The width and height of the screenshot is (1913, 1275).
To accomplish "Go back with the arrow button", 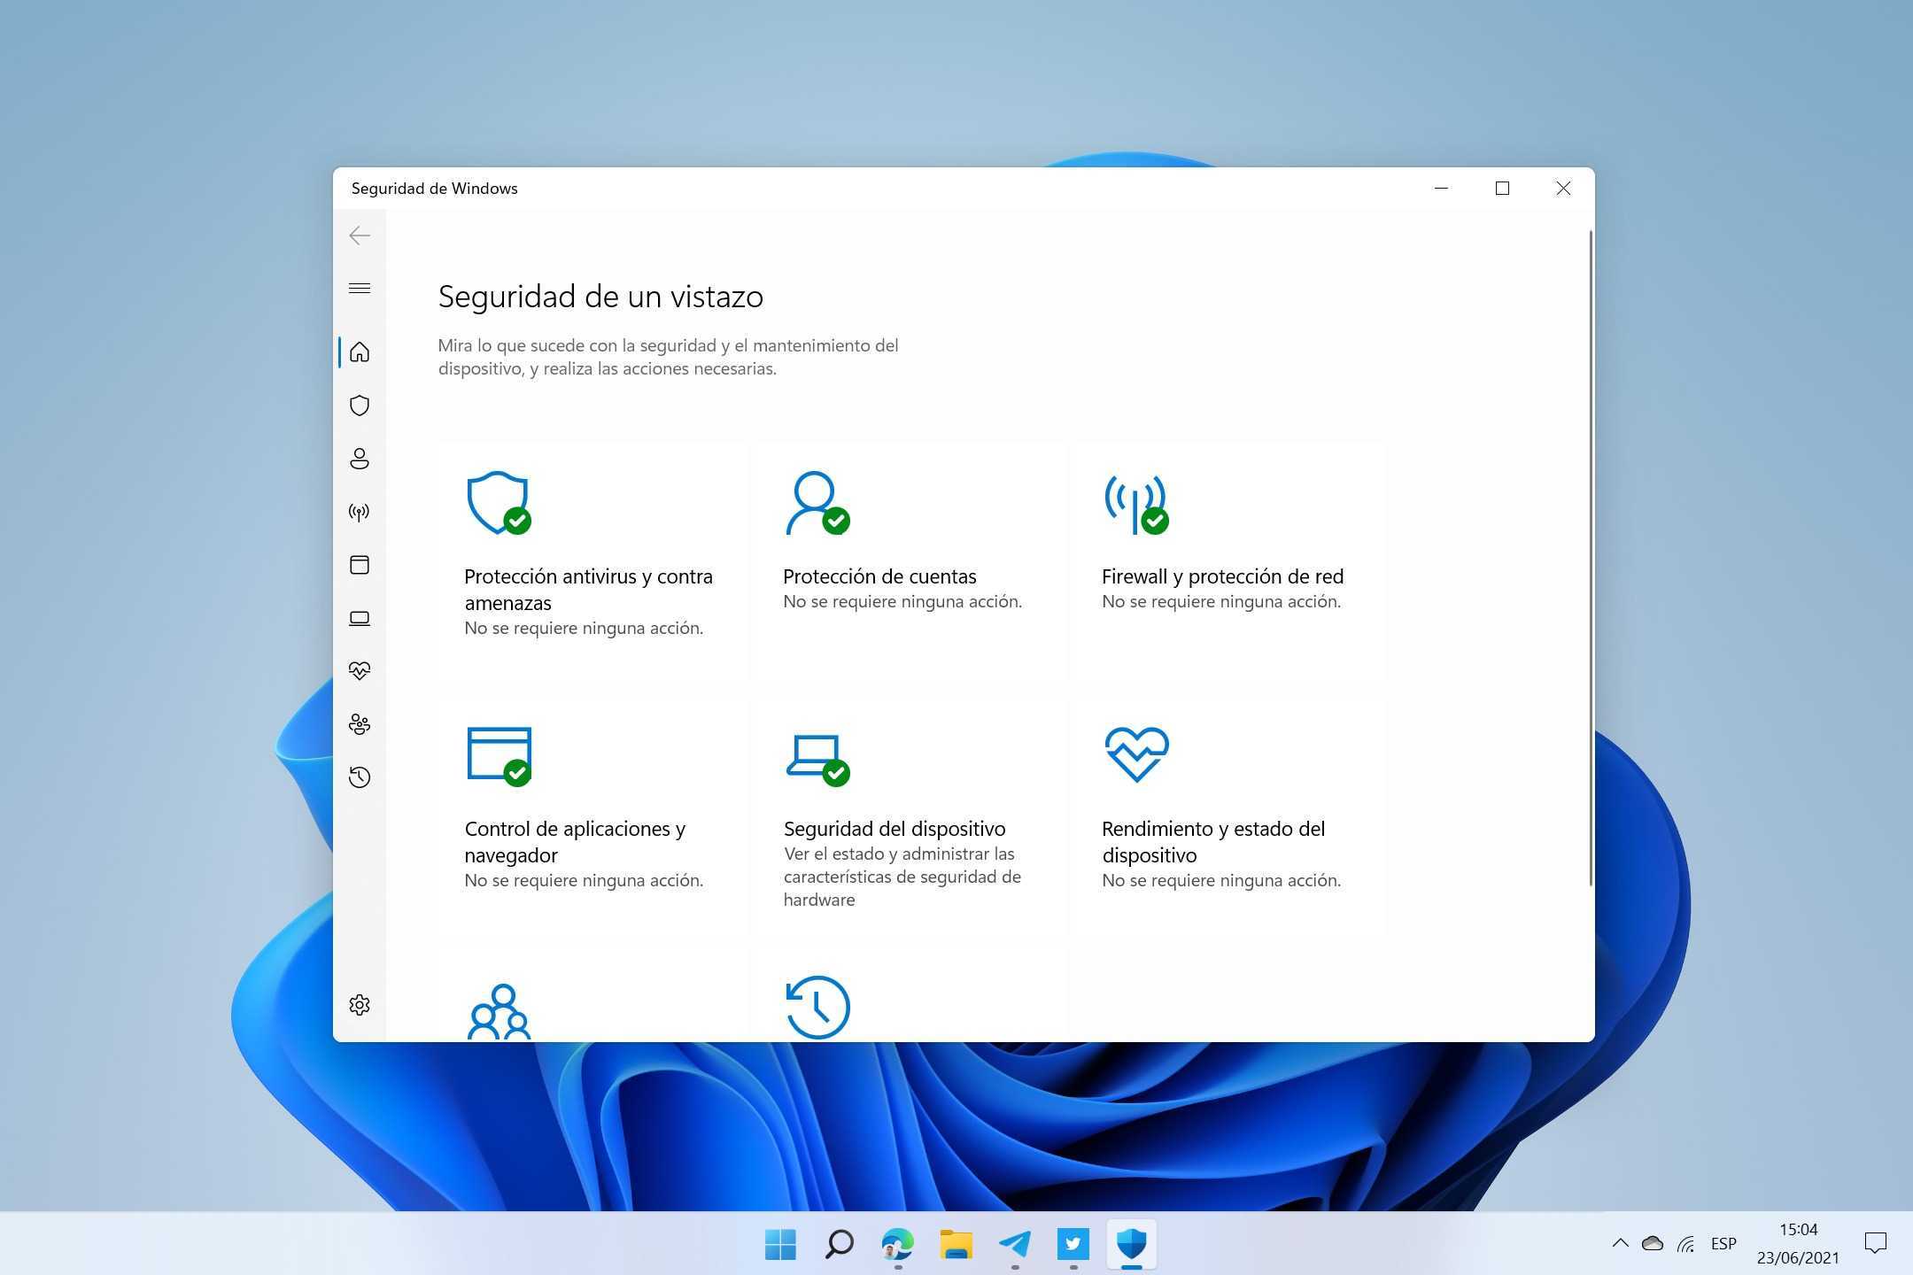I will (359, 236).
